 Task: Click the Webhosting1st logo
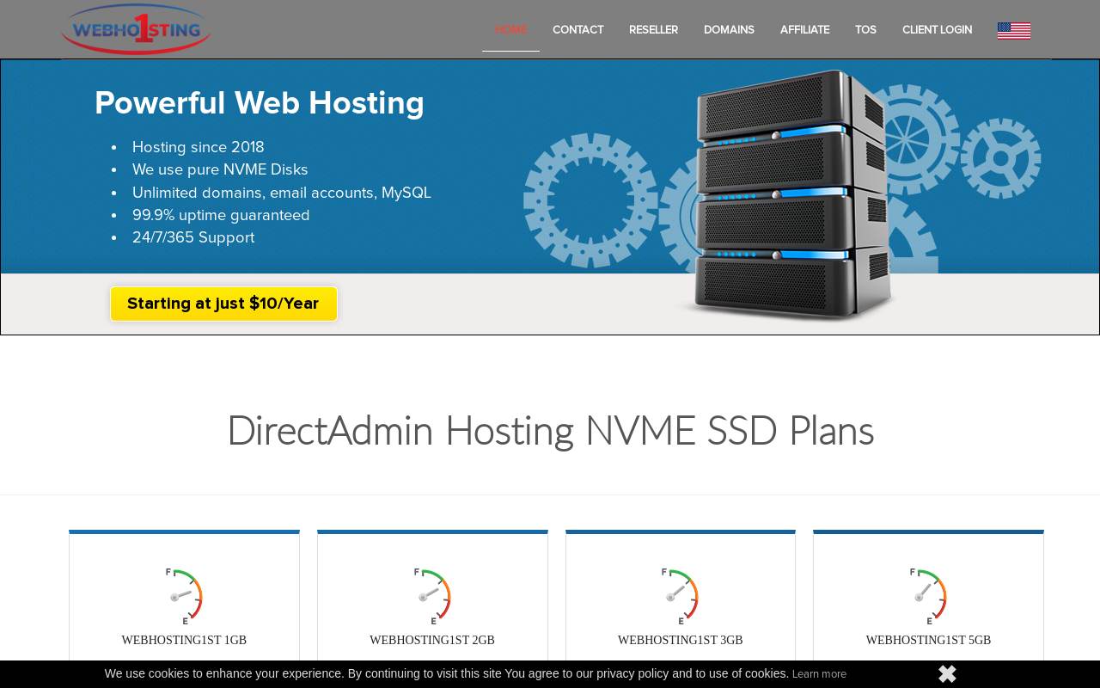point(136,29)
